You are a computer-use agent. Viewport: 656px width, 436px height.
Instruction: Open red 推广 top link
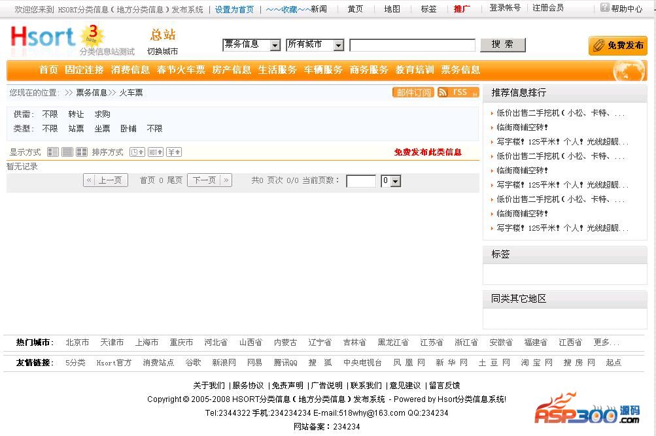462,8
